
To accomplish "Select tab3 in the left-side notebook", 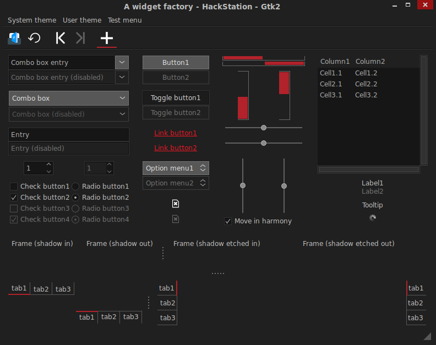I will [x=167, y=317].
